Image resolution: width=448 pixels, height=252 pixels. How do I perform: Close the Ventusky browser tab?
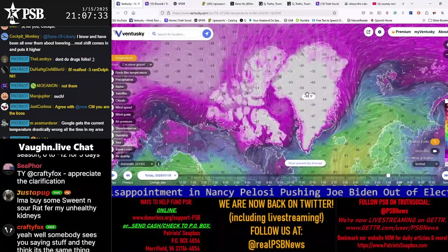139,4
